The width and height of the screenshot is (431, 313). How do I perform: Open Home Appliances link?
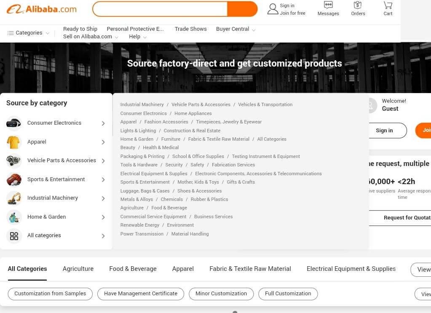(x=193, y=113)
